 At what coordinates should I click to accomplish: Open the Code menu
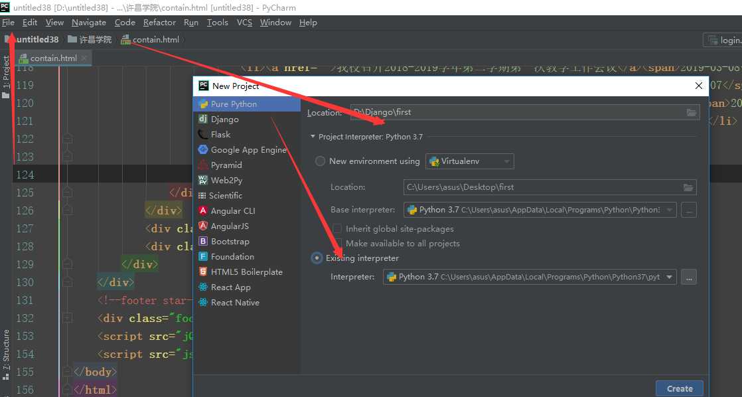pos(125,22)
